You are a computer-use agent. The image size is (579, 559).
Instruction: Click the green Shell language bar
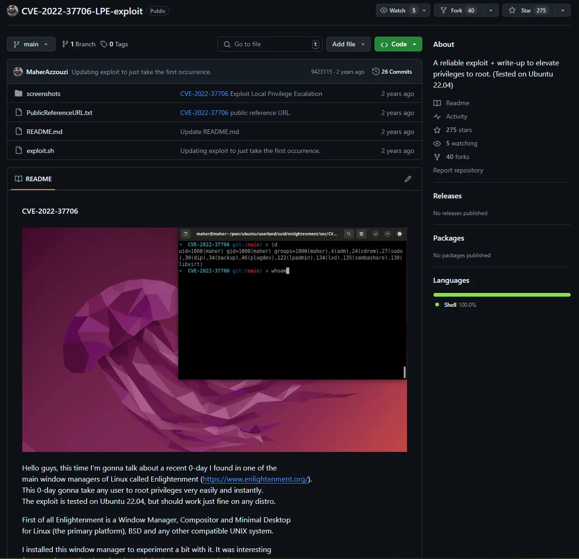pos(502,295)
